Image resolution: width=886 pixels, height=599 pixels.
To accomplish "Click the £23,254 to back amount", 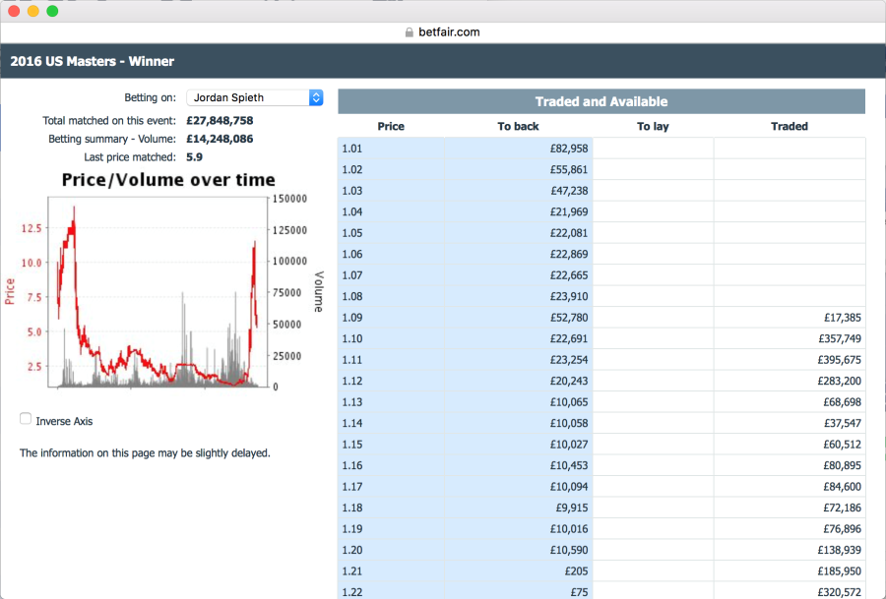I will tap(569, 360).
